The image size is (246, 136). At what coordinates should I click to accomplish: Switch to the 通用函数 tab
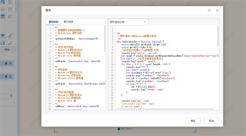54,22
